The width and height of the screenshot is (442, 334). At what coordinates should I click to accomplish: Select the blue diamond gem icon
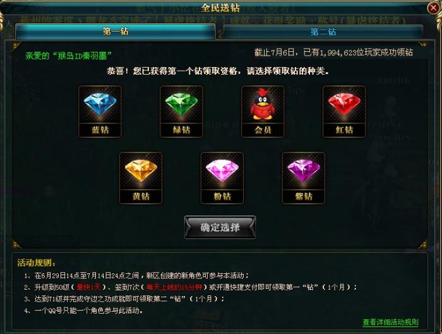(100, 104)
